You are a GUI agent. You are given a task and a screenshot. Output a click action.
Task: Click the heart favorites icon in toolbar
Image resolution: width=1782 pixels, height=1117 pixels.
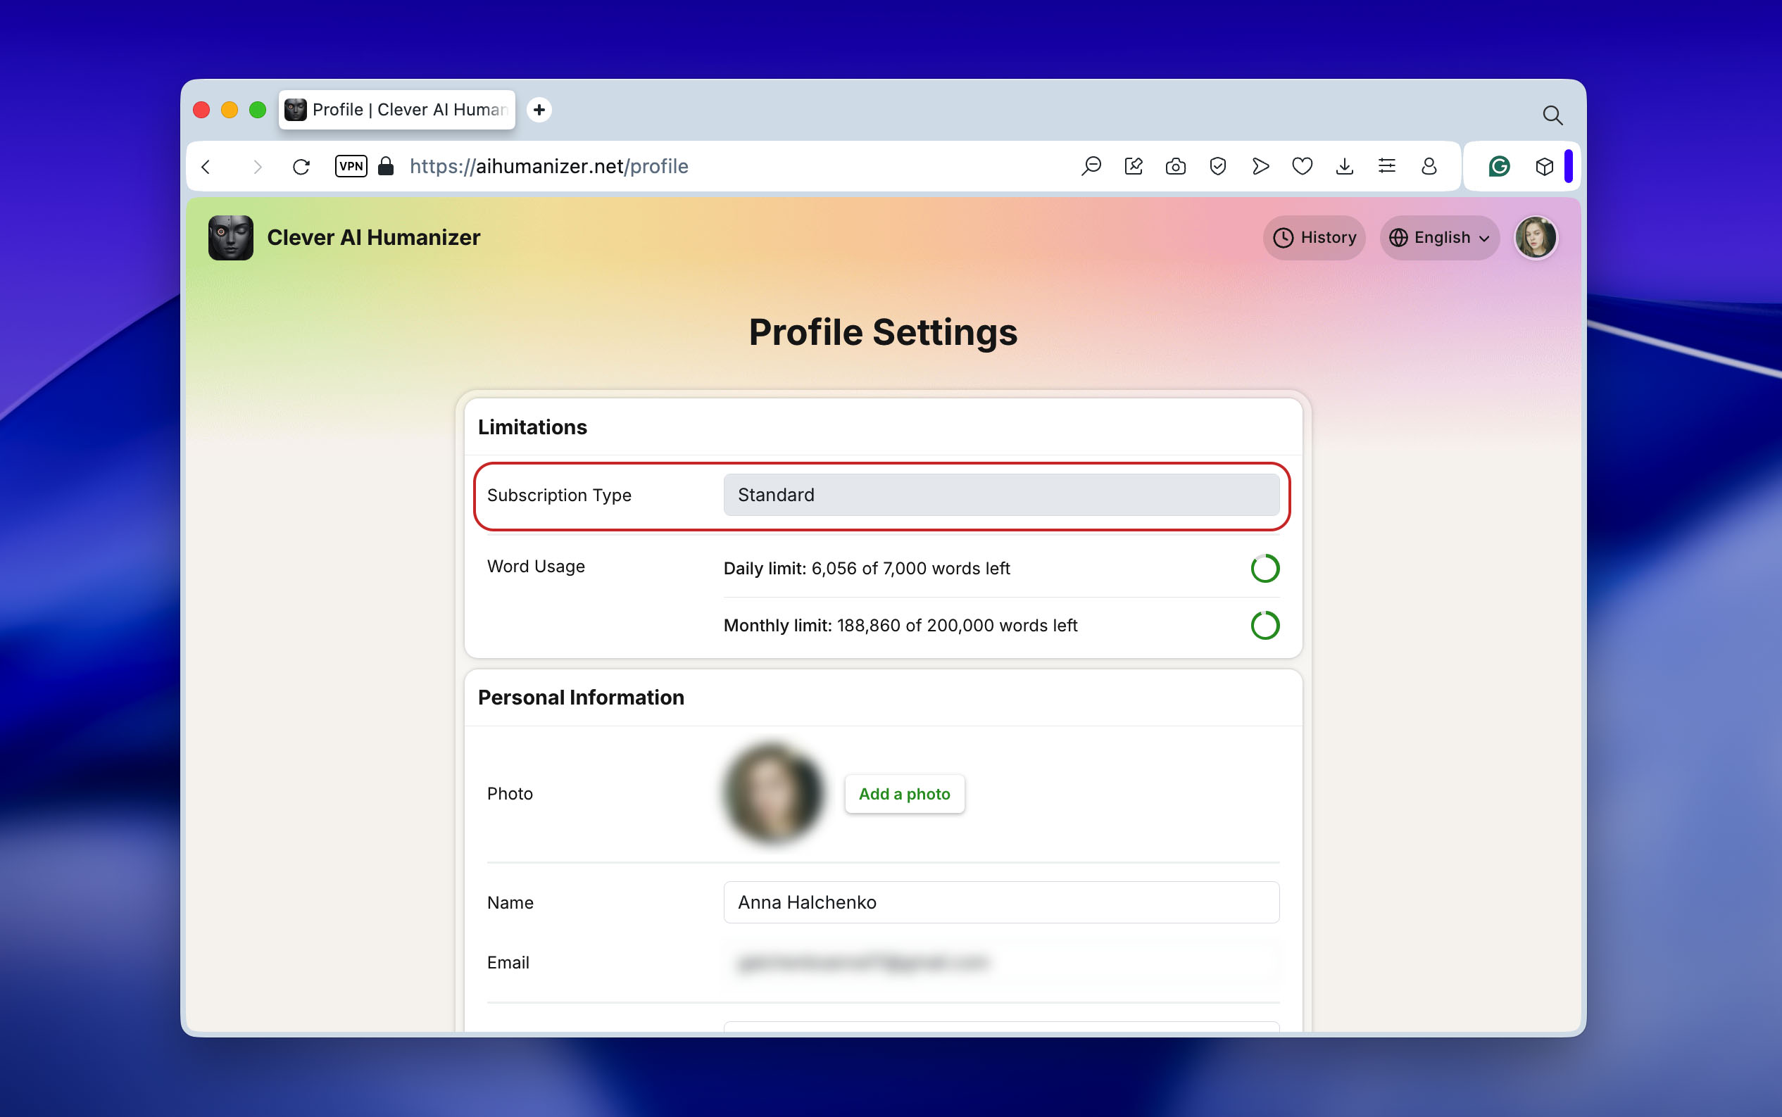1303,166
